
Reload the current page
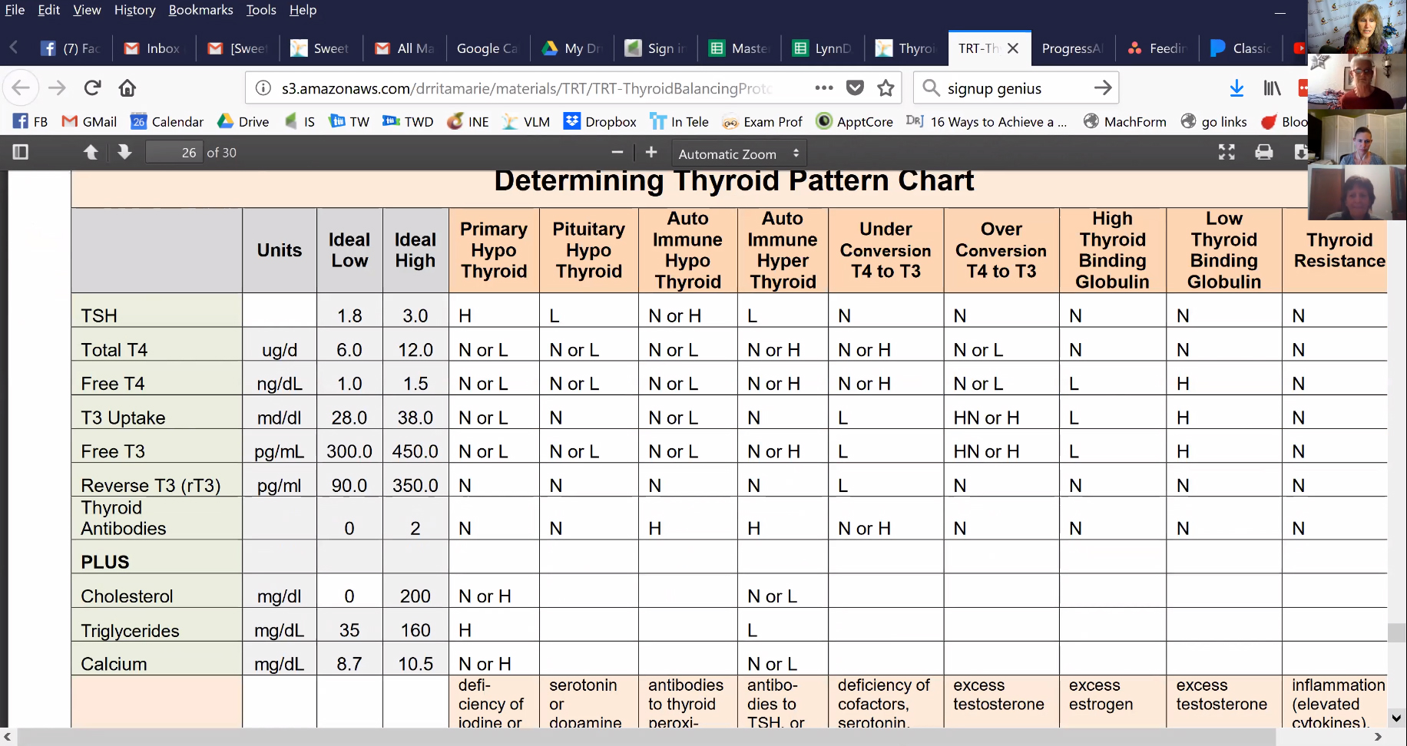[93, 88]
